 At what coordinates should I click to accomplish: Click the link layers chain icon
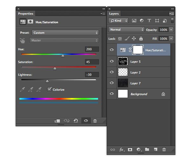(112, 149)
